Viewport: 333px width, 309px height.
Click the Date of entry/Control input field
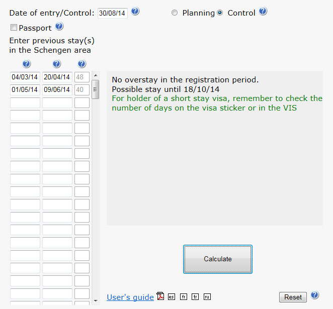tap(113, 13)
